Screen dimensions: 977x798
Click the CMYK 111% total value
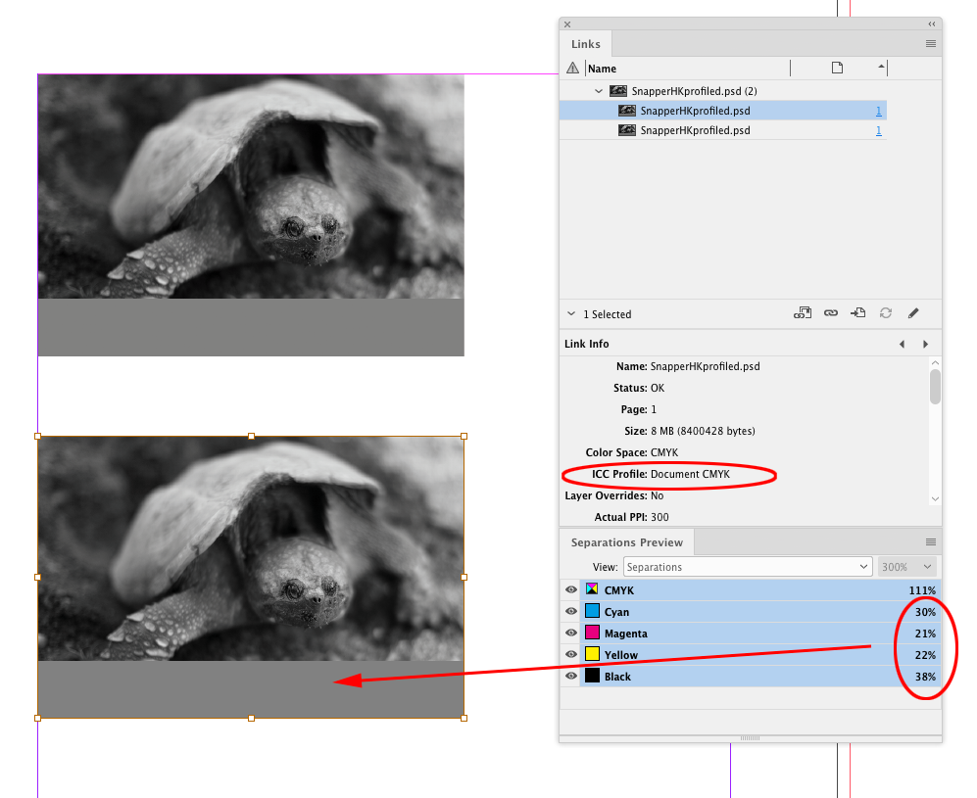point(922,590)
